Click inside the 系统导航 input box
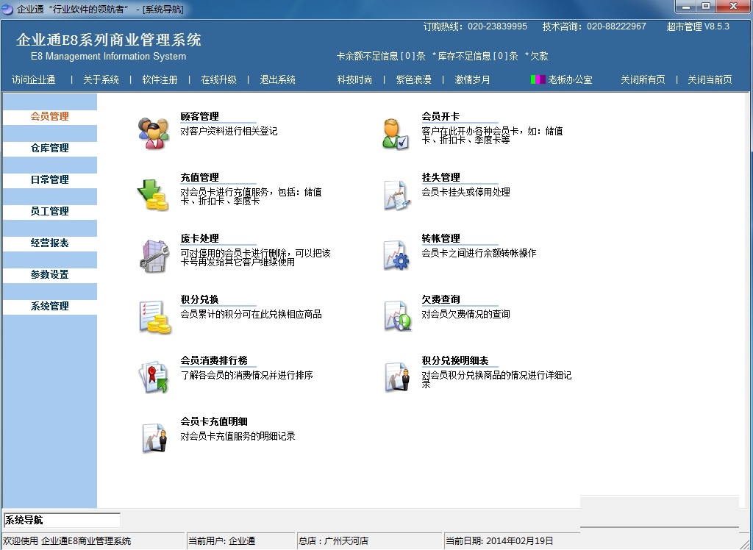This screenshot has height=550, width=753. [x=62, y=519]
